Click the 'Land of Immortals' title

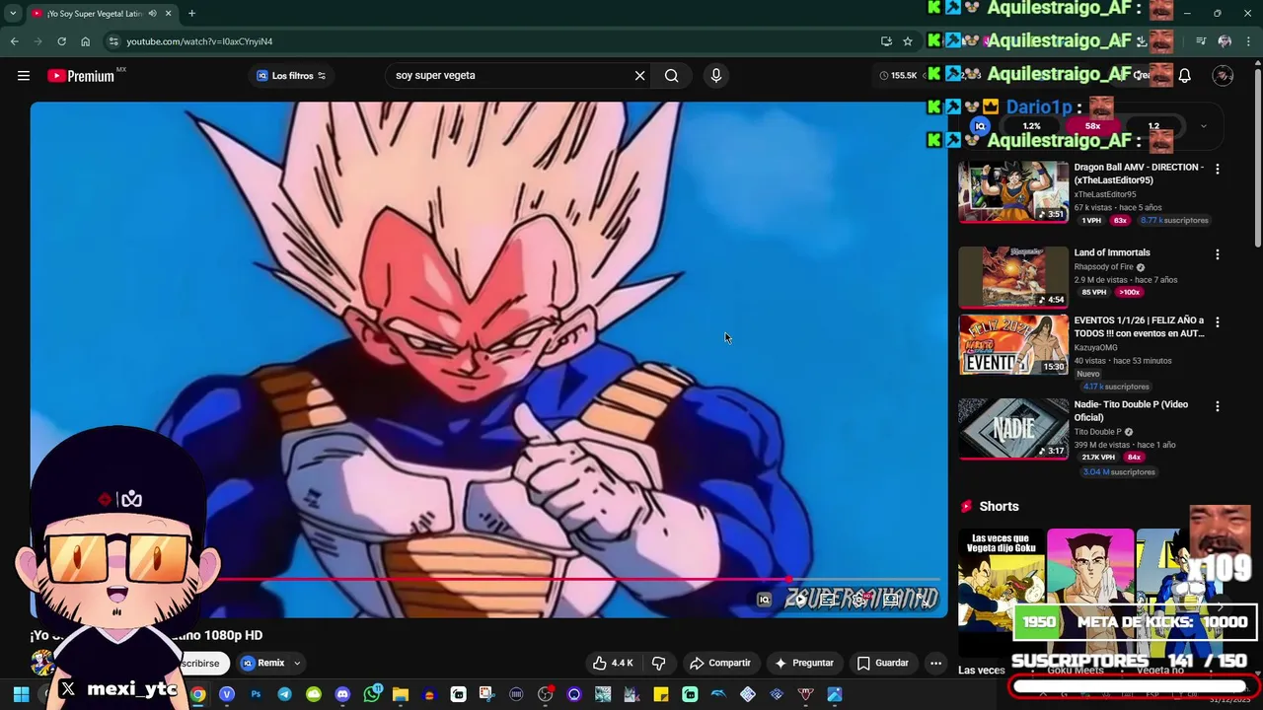[1112, 252]
